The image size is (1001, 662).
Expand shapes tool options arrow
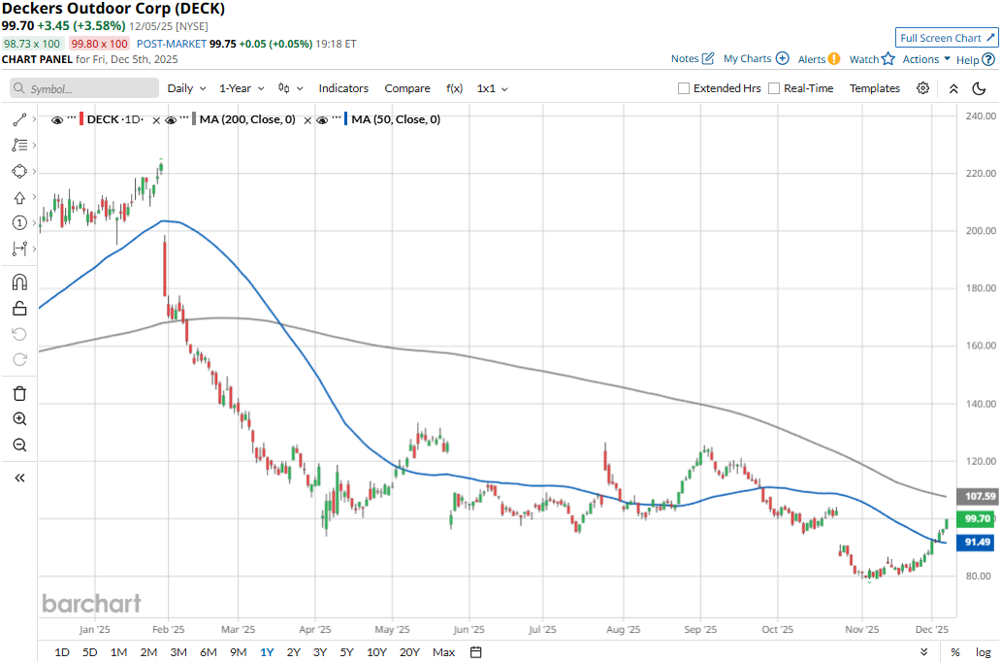(x=34, y=171)
